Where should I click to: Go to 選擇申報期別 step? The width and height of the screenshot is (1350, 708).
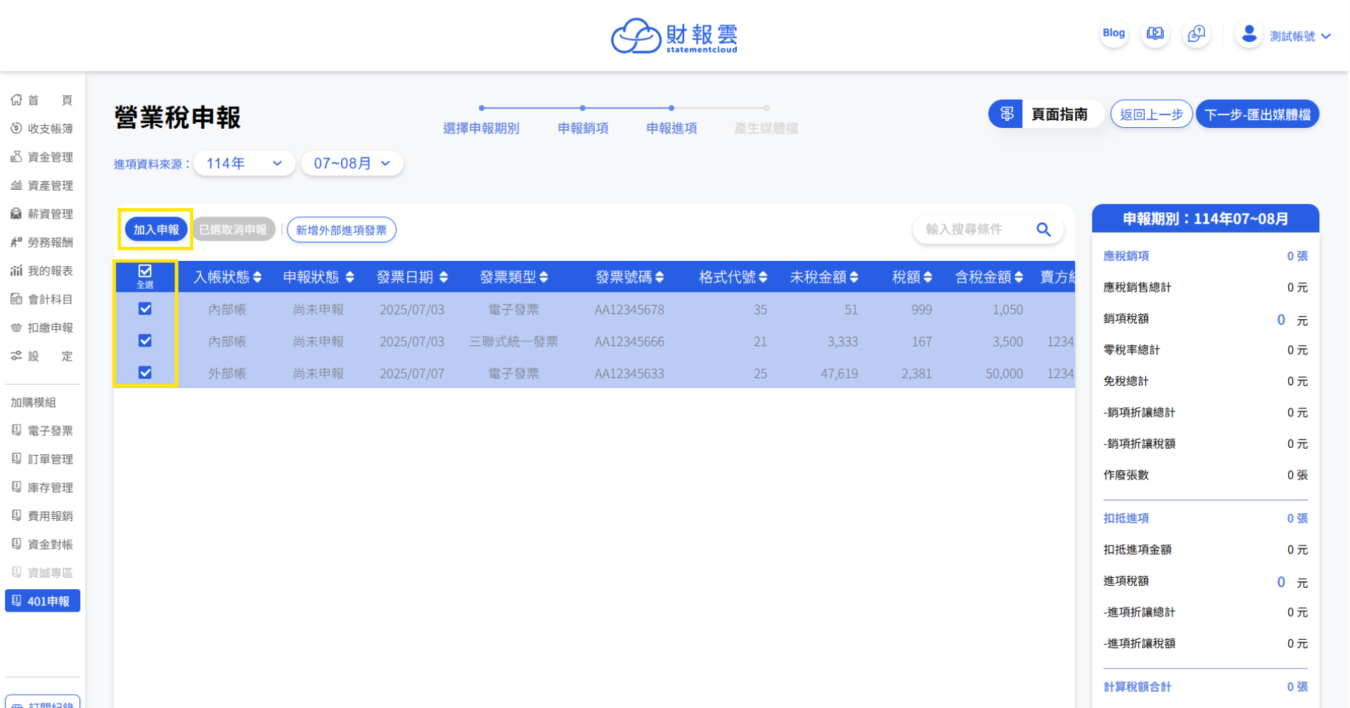pyautogui.click(x=481, y=128)
